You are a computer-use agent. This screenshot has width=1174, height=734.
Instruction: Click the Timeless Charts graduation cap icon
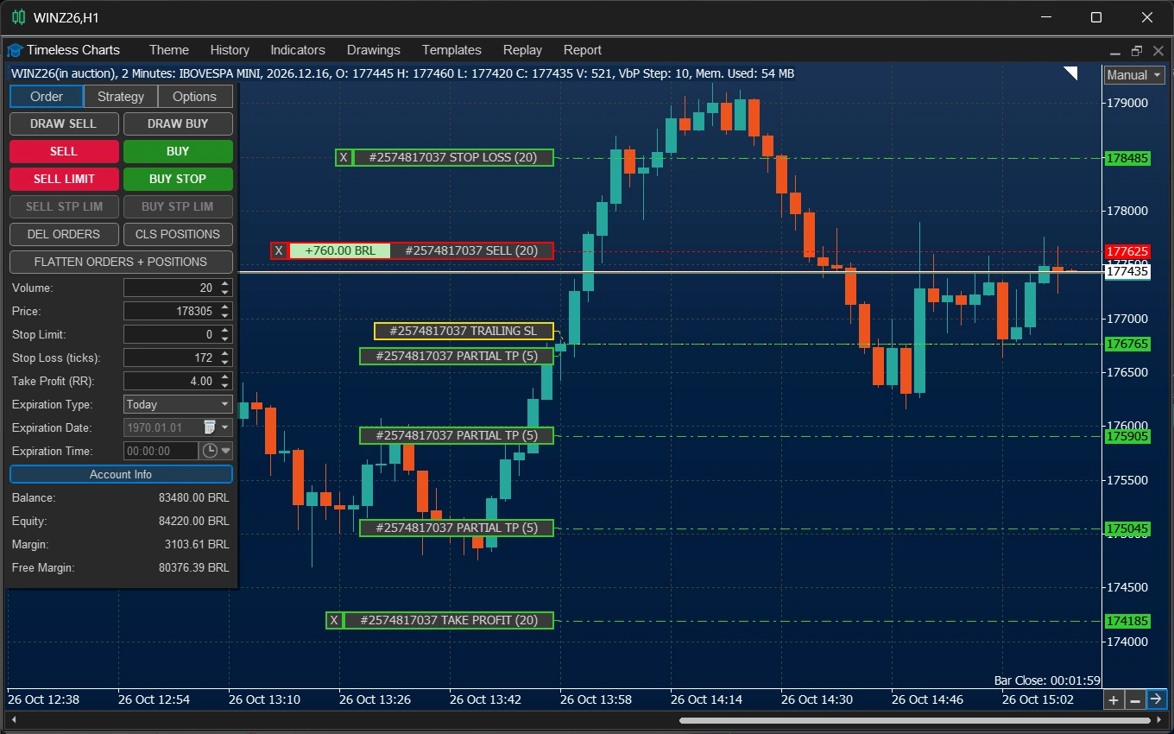pyautogui.click(x=16, y=50)
